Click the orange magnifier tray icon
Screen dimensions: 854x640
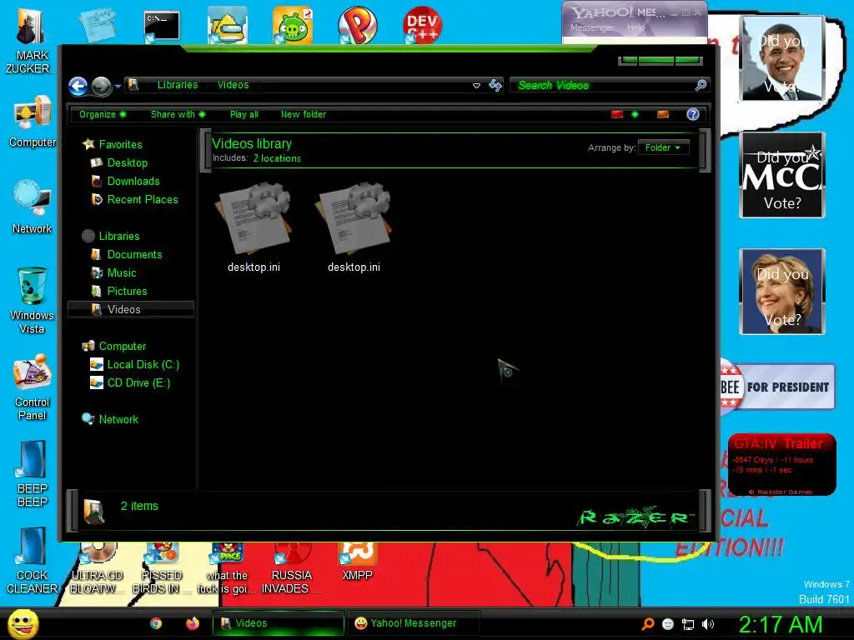[648, 624]
